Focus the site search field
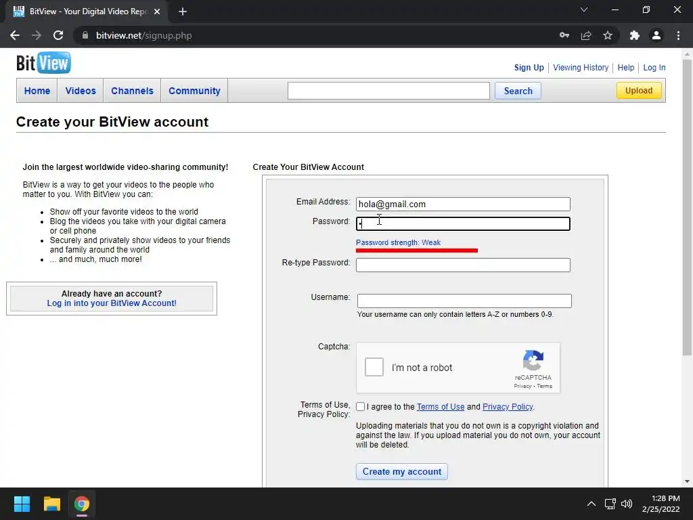The width and height of the screenshot is (693, 520). point(388,91)
